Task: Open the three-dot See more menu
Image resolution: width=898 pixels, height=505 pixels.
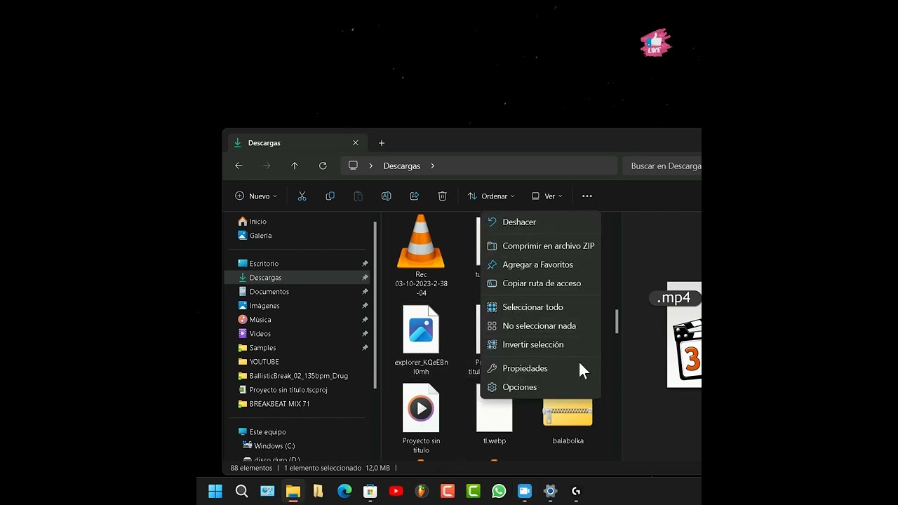Action: pos(587,196)
